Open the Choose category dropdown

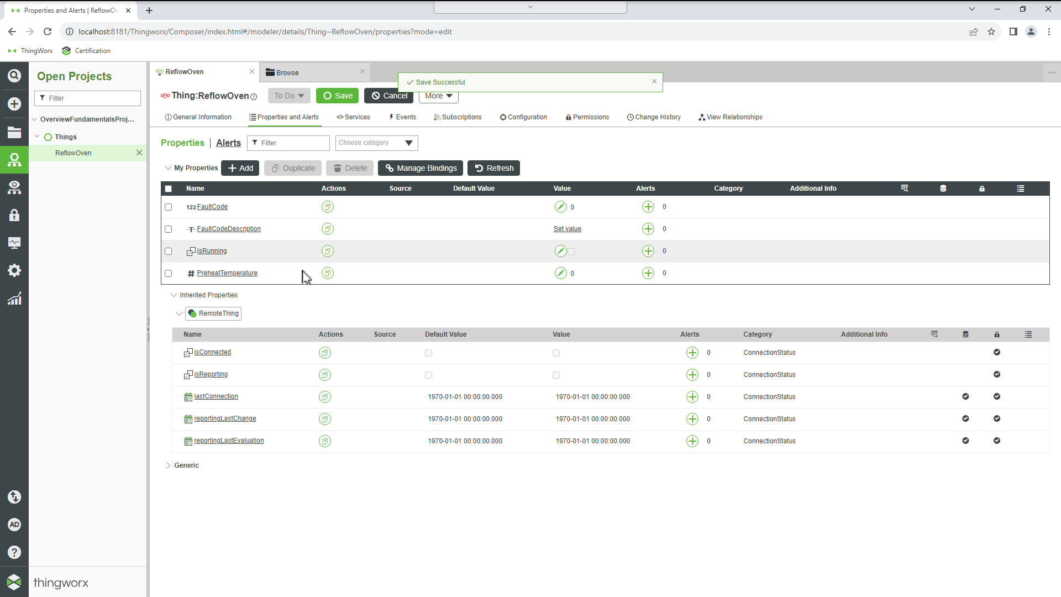click(x=376, y=143)
